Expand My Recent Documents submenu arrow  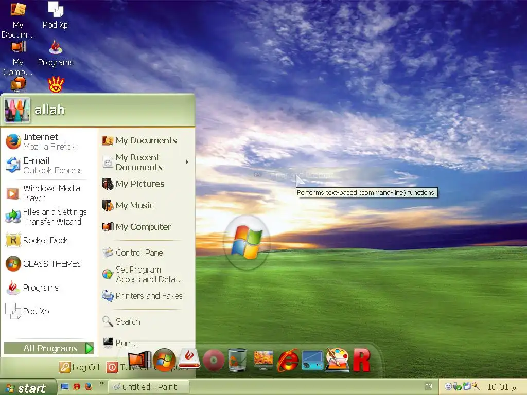point(187,162)
